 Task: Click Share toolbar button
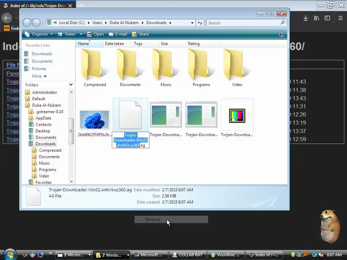point(141,34)
